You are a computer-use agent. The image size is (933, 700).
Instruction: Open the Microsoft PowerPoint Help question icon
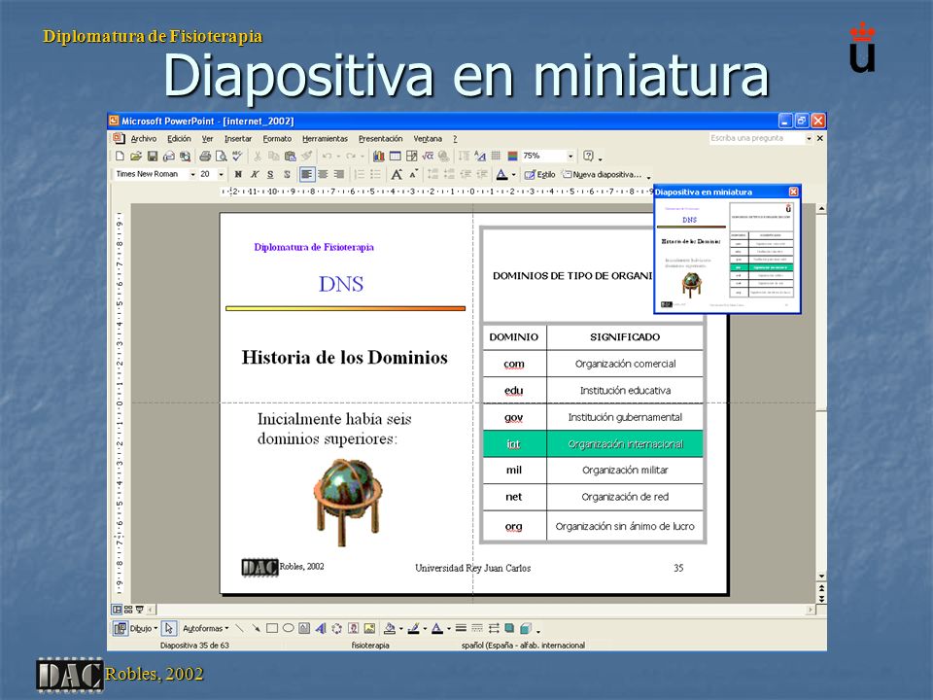[x=589, y=156]
